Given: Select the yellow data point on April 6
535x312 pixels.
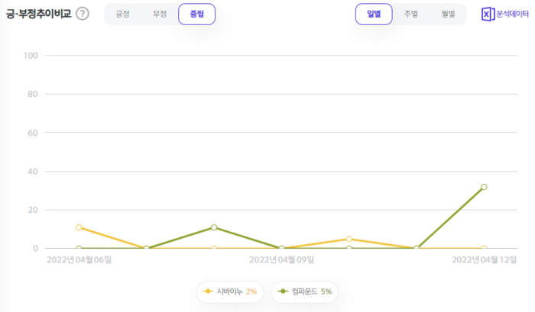Looking at the screenshot, I should tap(79, 227).
